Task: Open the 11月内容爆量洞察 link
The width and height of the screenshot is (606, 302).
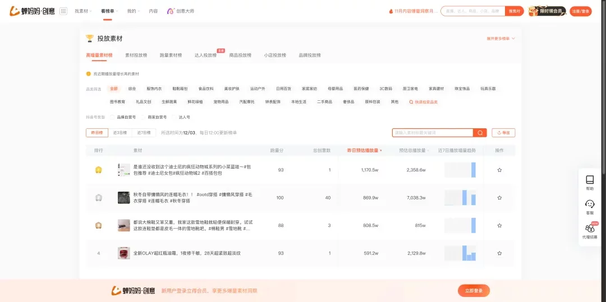Action: pyautogui.click(x=416, y=11)
